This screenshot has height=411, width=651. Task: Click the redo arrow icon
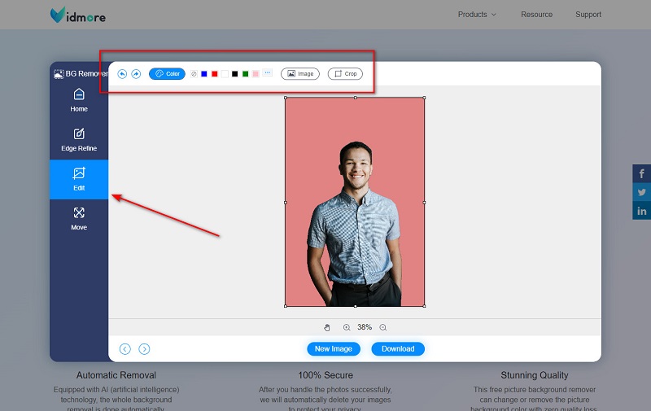pos(136,74)
